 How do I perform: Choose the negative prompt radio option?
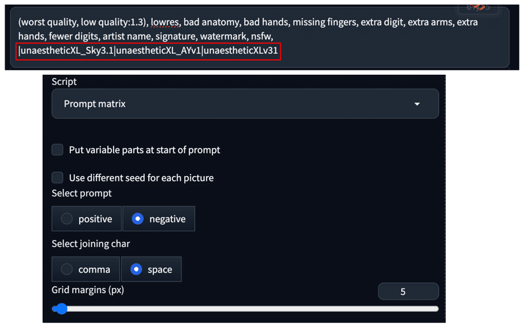coord(158,219)
